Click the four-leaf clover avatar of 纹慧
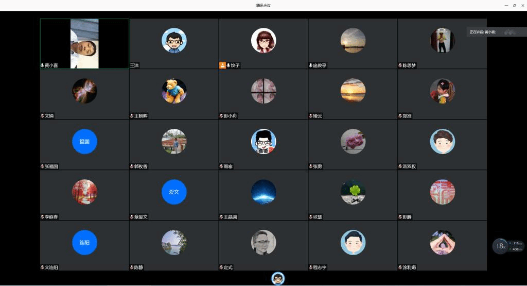The height and width of the screenshot is (286, 527). click(x=353, y=192)
